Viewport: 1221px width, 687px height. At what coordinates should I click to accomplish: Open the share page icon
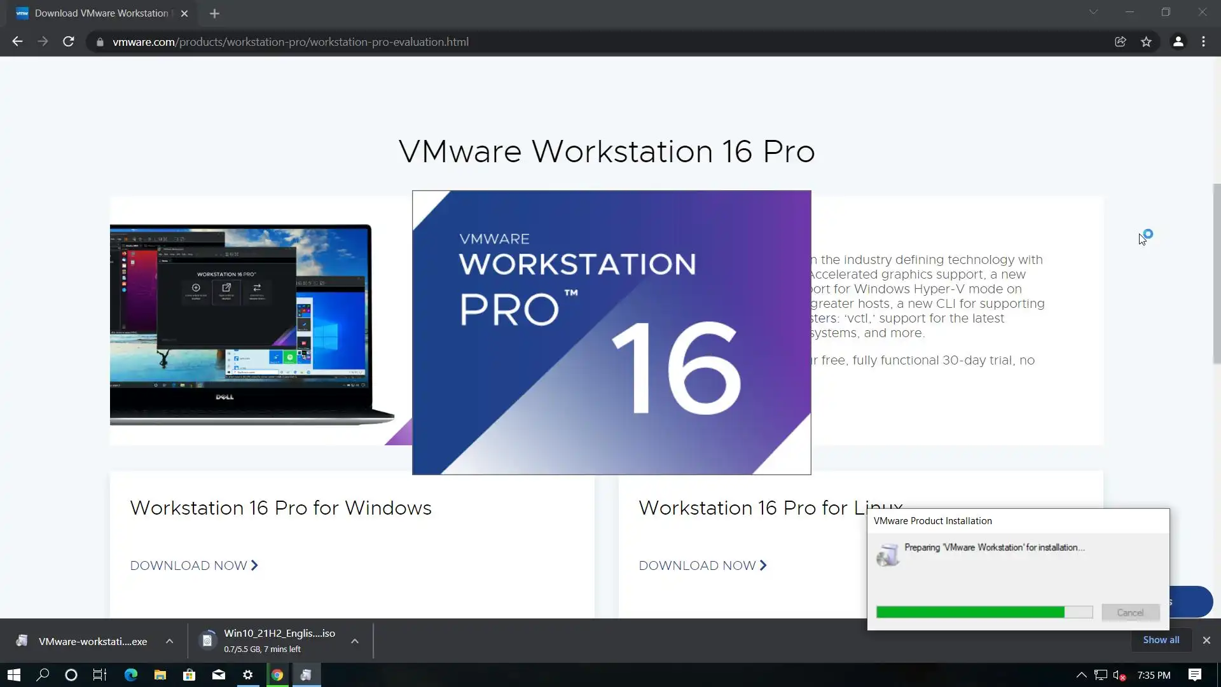pyautogui.click(x=1121, y=41)
